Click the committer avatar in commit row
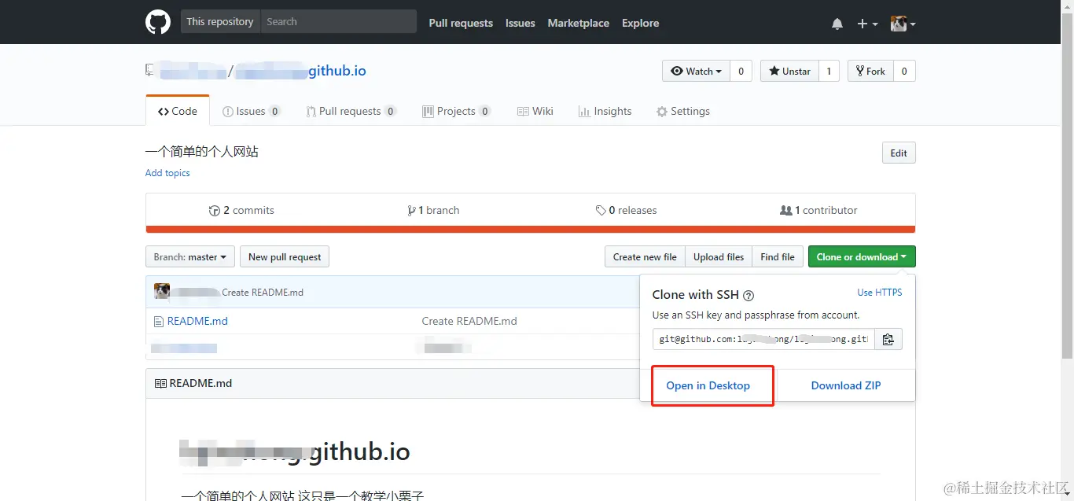Viewport: 1074px width, 501px height. click(162, 291)
